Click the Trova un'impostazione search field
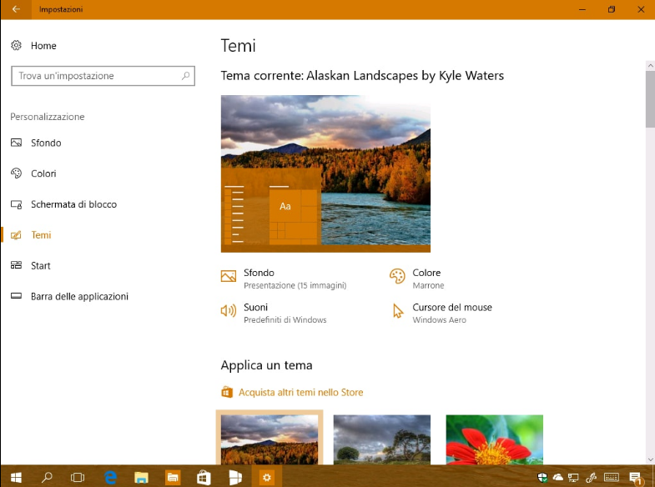Image resolution: width=655 pixels, height=487 pixels. (x=103, y=76)
